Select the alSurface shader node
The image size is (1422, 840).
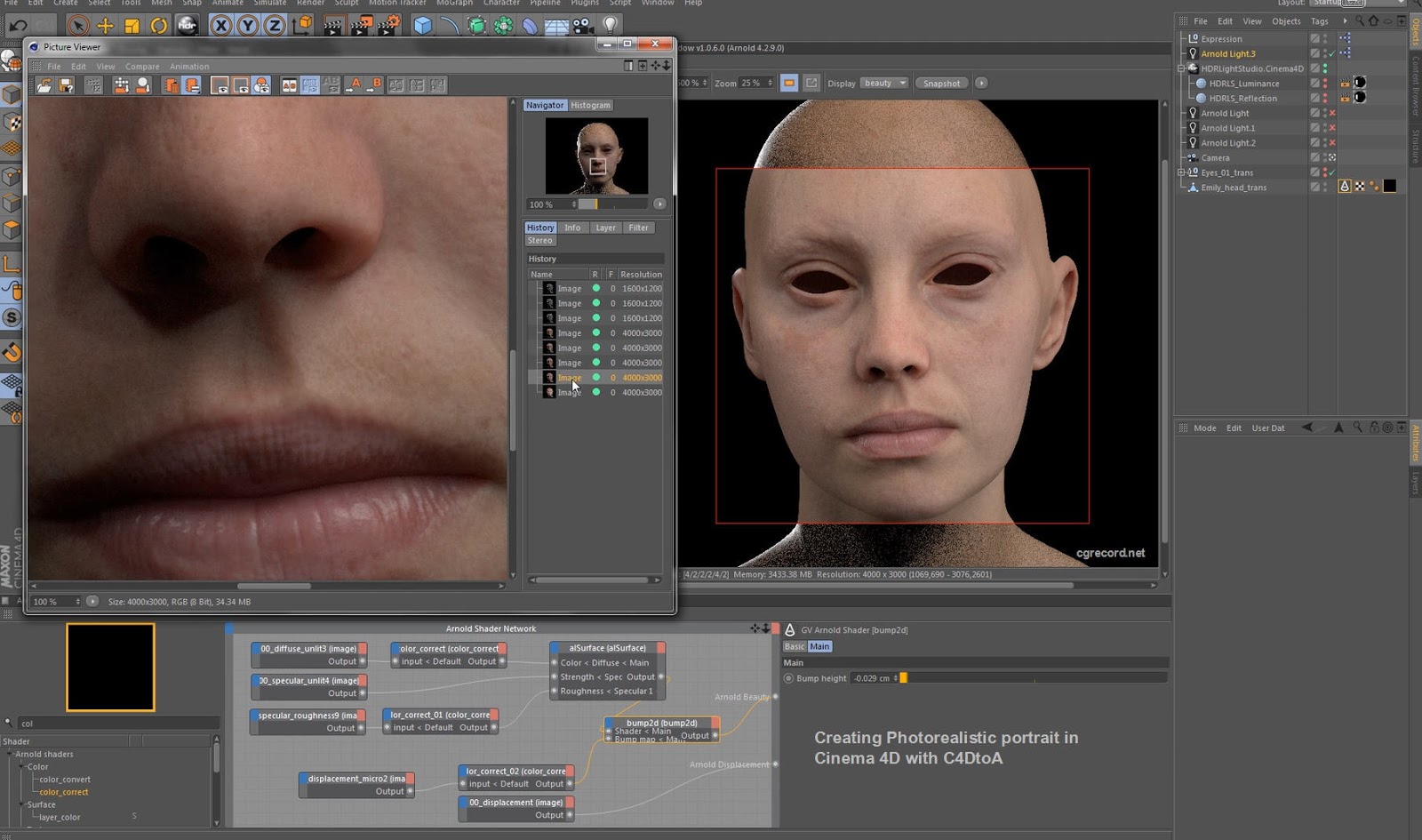click(x=607, y=648)
